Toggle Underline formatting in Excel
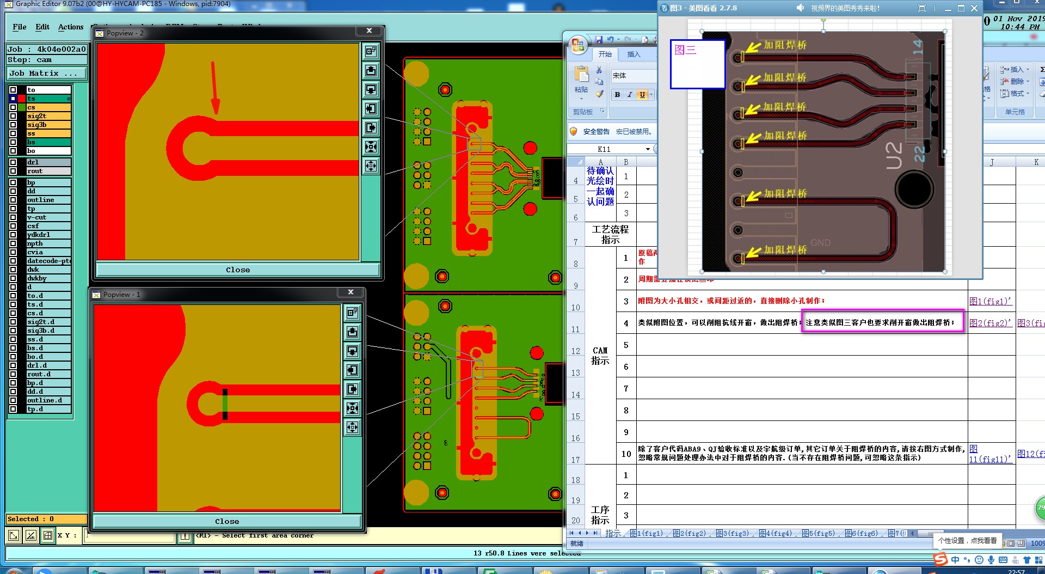Viewport: 1045px width, 574px height. coord(642,95)
